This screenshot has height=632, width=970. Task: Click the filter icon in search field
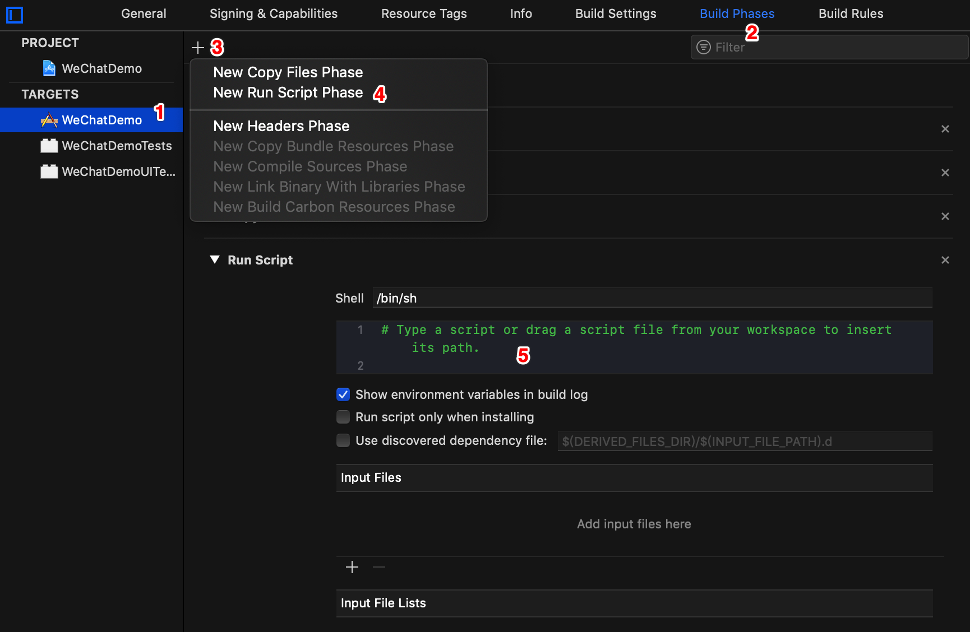704,47
